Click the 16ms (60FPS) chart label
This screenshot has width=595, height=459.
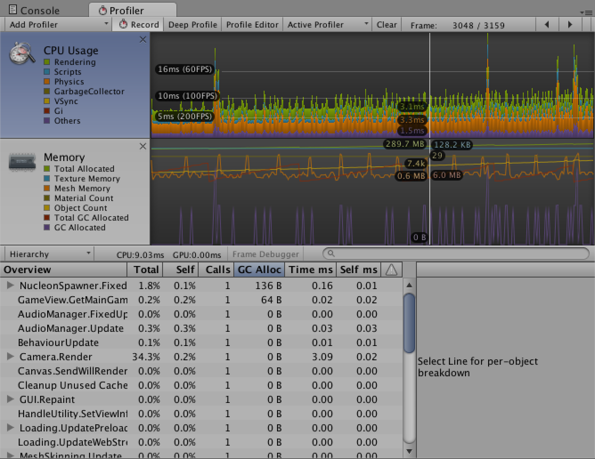point(185,69)
